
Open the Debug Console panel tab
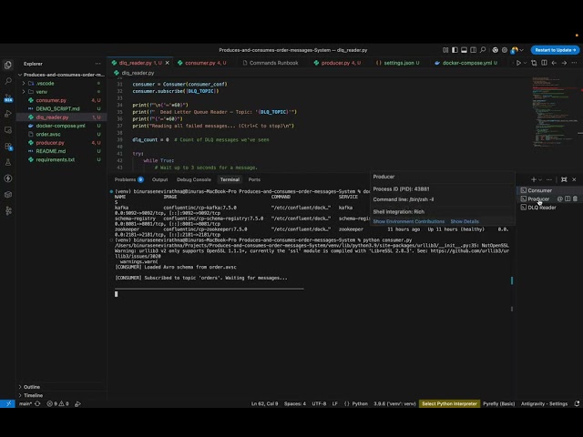click(x=194, y=179)
